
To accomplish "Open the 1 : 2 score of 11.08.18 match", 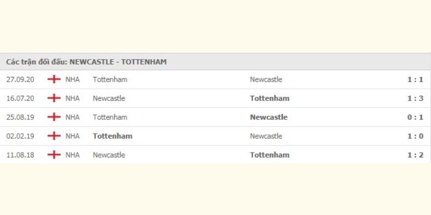I will click(415, 155).
